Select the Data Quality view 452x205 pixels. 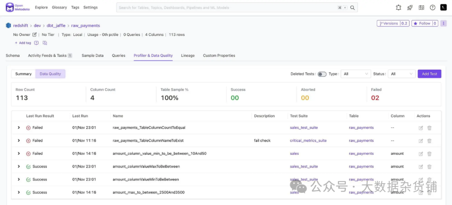click(50, 74)
